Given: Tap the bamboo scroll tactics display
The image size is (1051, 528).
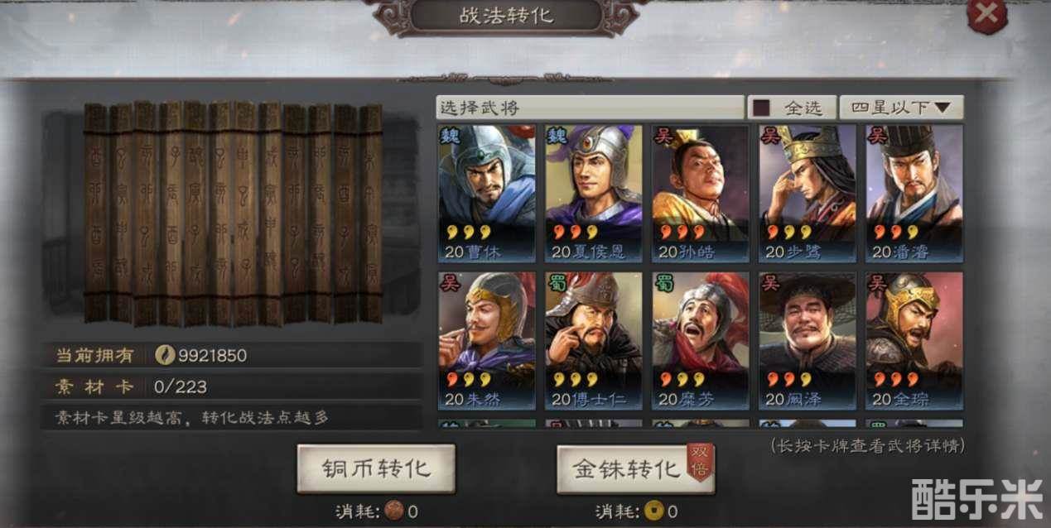Looking at the screenshot, I should click(x=233, y=214).
